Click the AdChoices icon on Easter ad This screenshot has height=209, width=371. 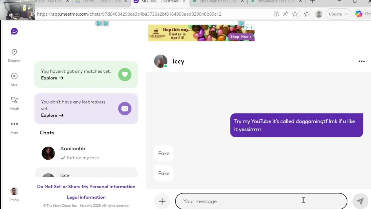point(246,28)
